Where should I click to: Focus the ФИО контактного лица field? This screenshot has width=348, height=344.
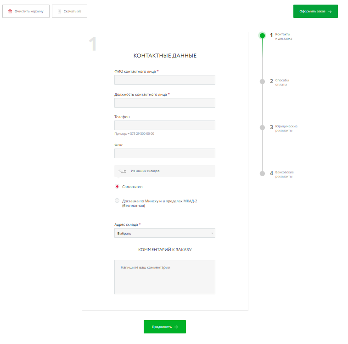(164, 80)
